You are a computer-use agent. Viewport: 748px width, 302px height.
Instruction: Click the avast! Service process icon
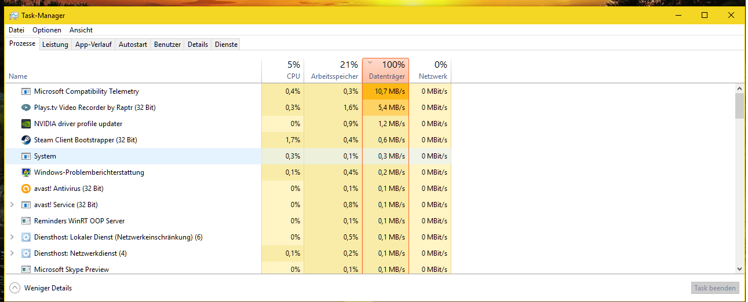(x=25, y=205)
